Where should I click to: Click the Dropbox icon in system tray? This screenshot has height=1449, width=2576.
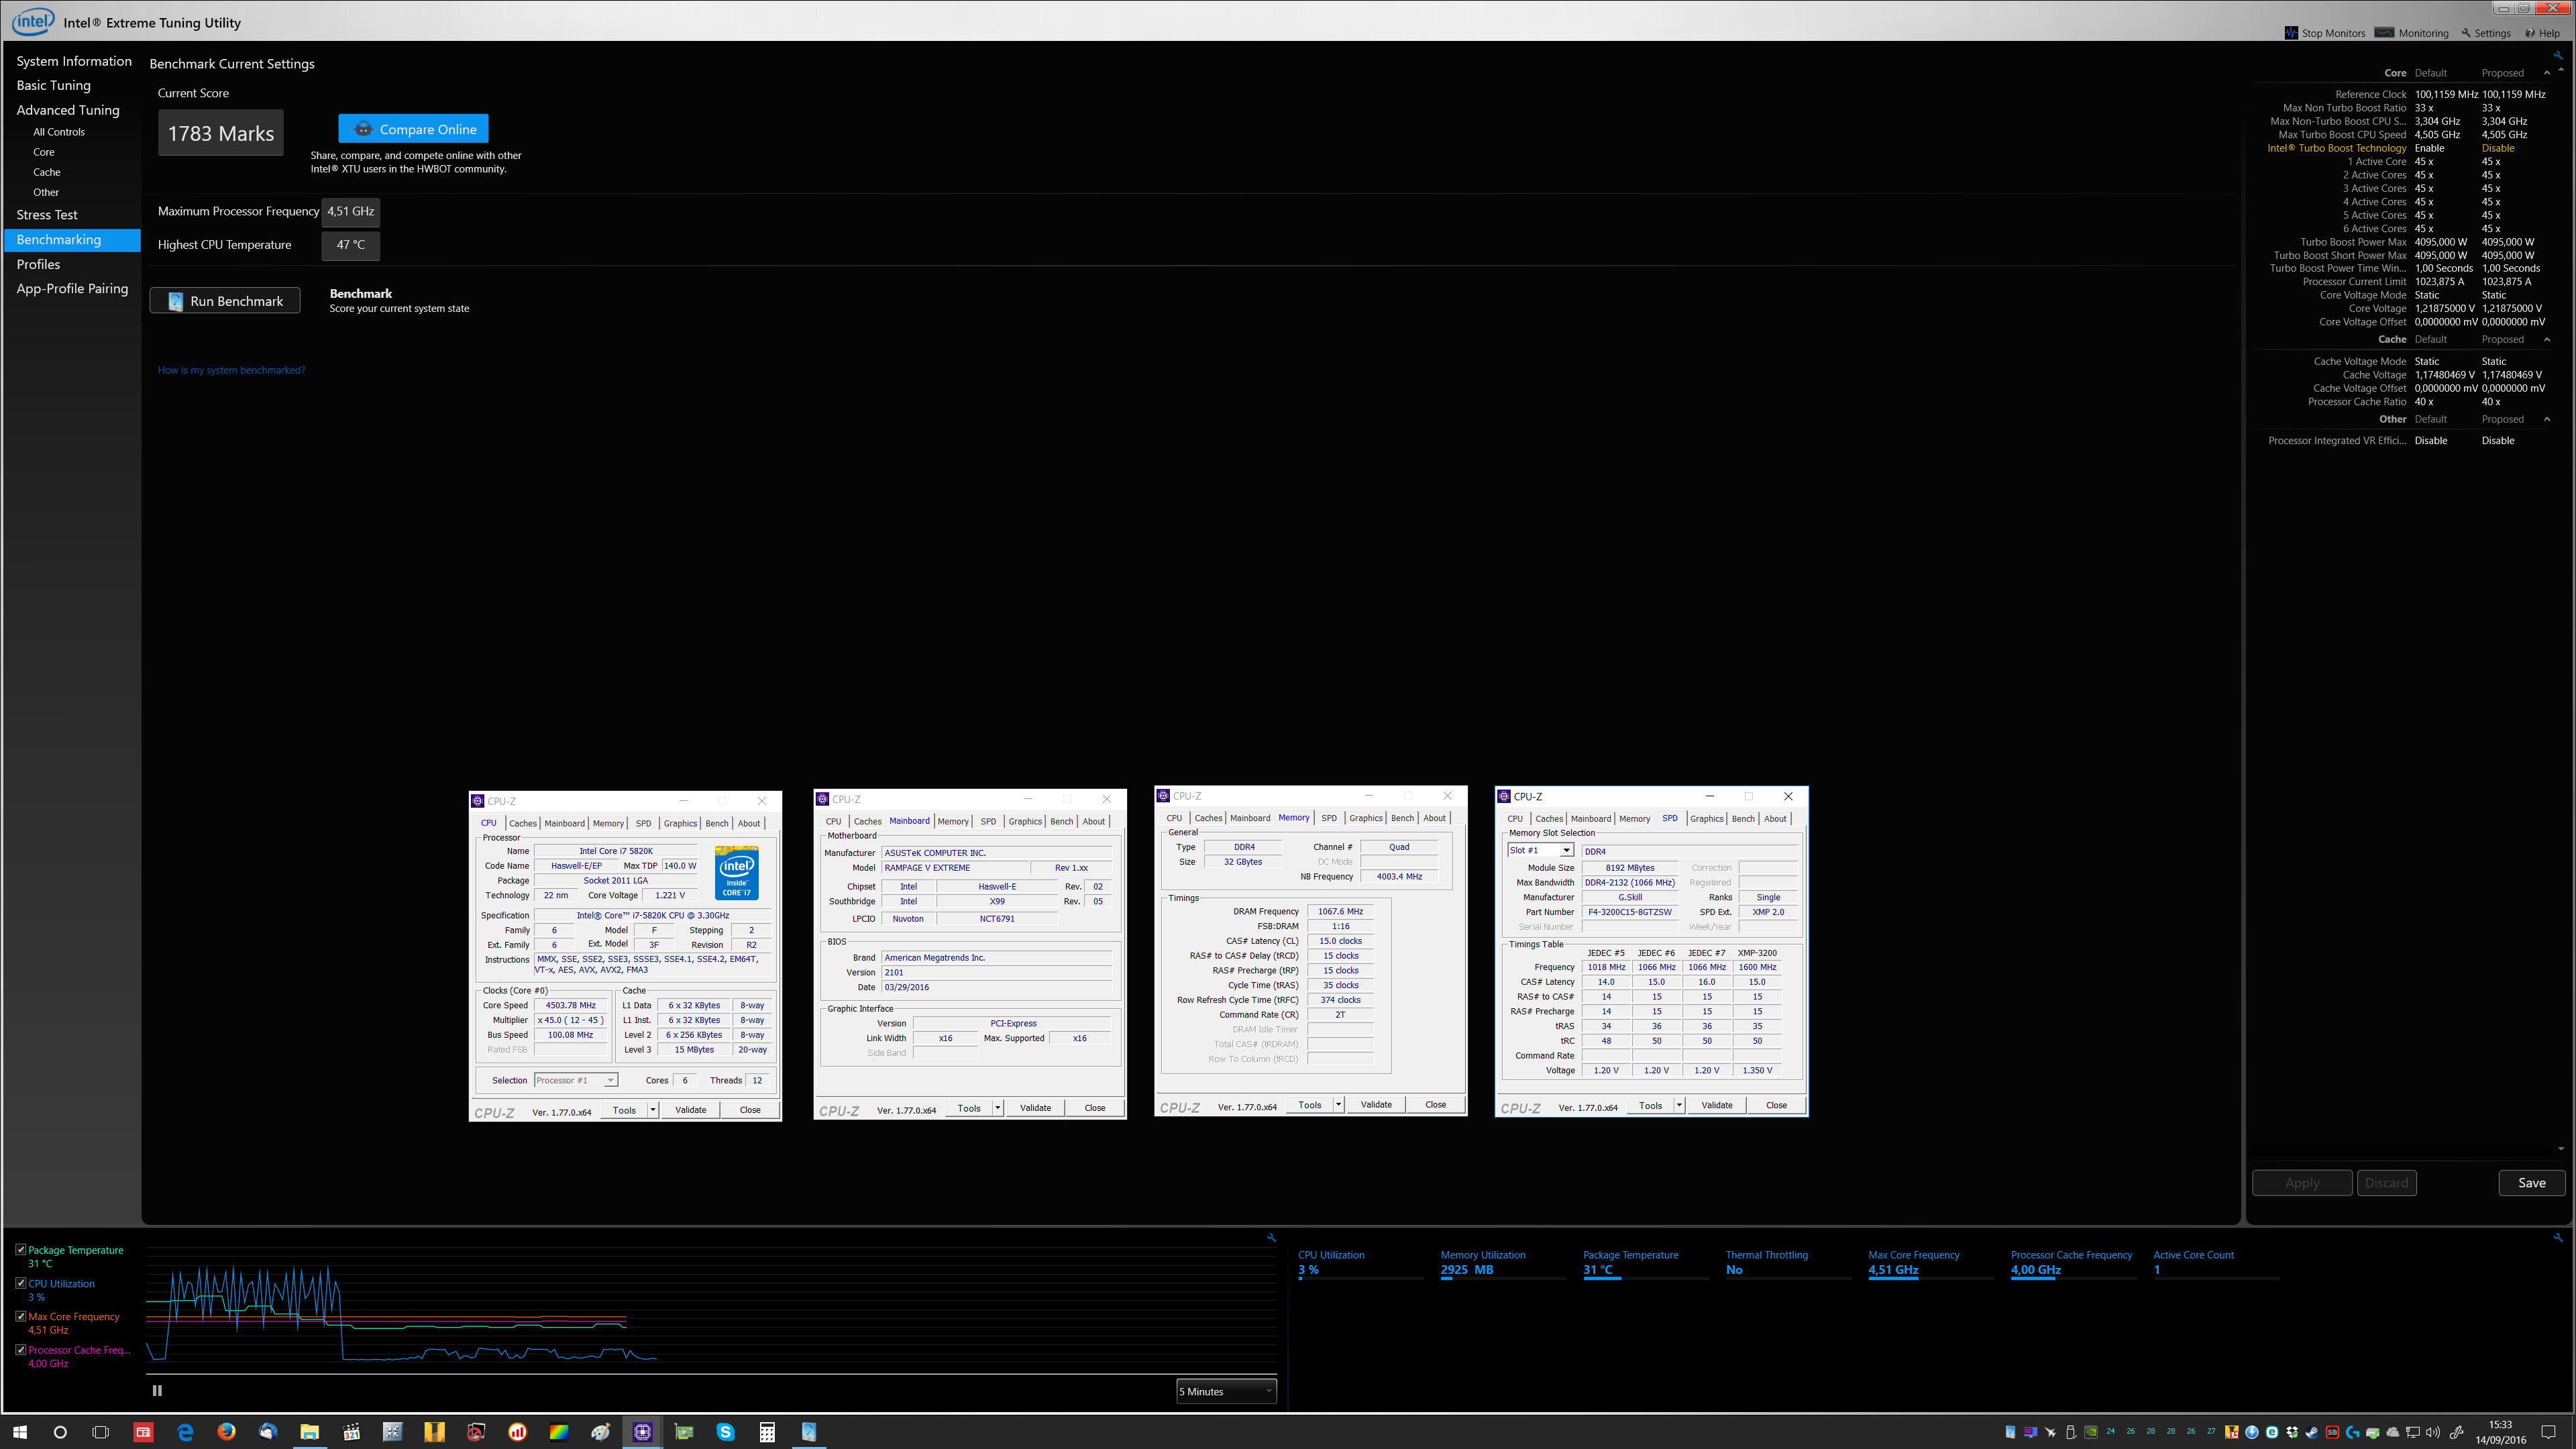point(2292,1432)
